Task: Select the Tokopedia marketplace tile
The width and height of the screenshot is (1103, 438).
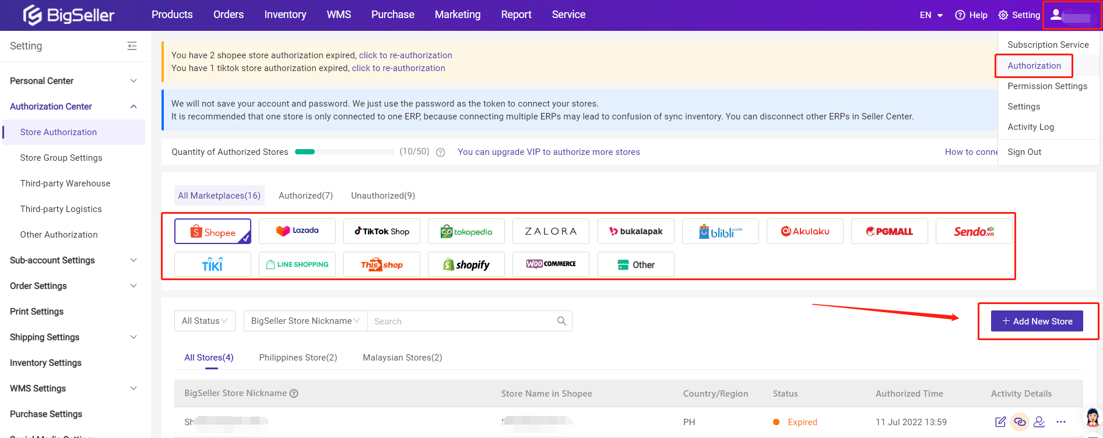Action: click(466, 231)
